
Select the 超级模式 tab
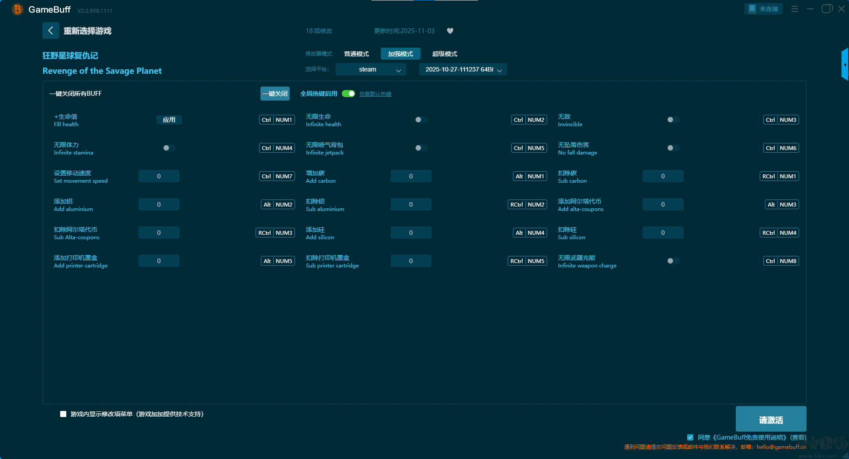tap(444, 54)
